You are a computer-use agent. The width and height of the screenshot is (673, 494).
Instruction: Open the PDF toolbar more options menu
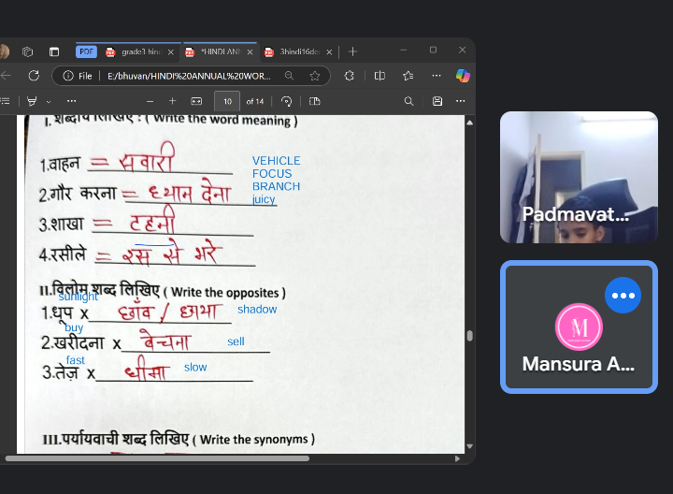[x=461, y=101]
